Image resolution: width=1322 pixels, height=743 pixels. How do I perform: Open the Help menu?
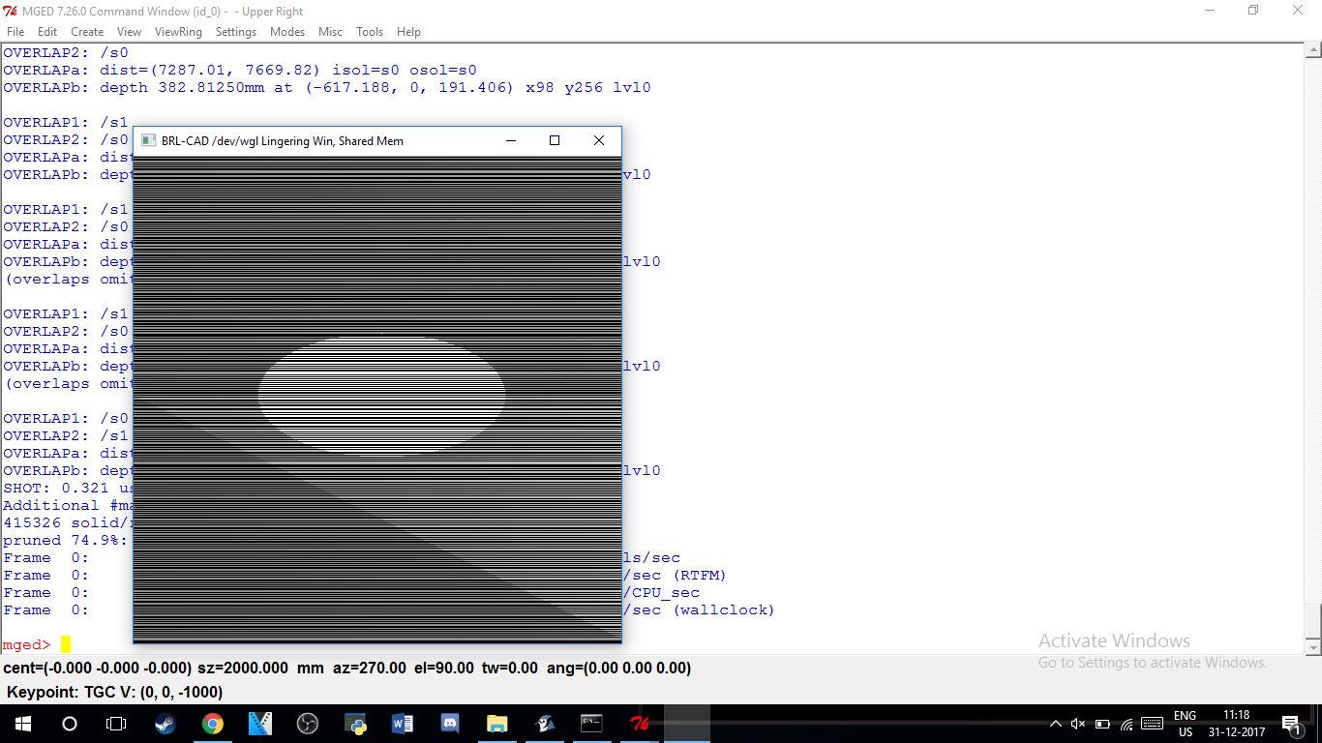tap(408, 32)
